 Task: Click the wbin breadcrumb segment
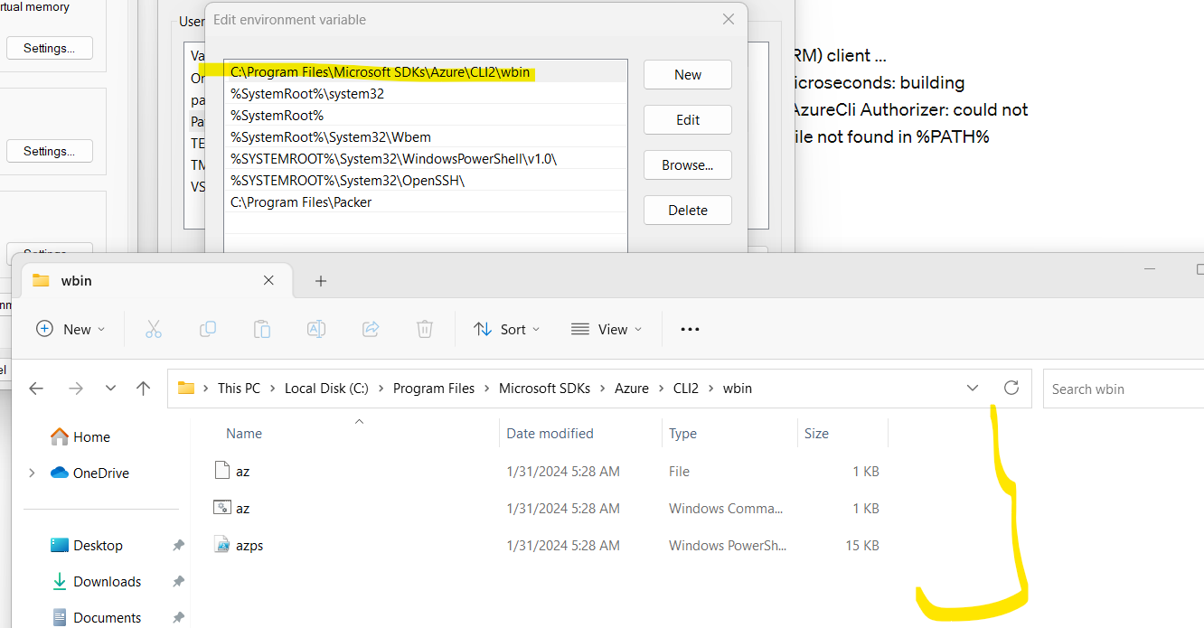tap(738, 389)
